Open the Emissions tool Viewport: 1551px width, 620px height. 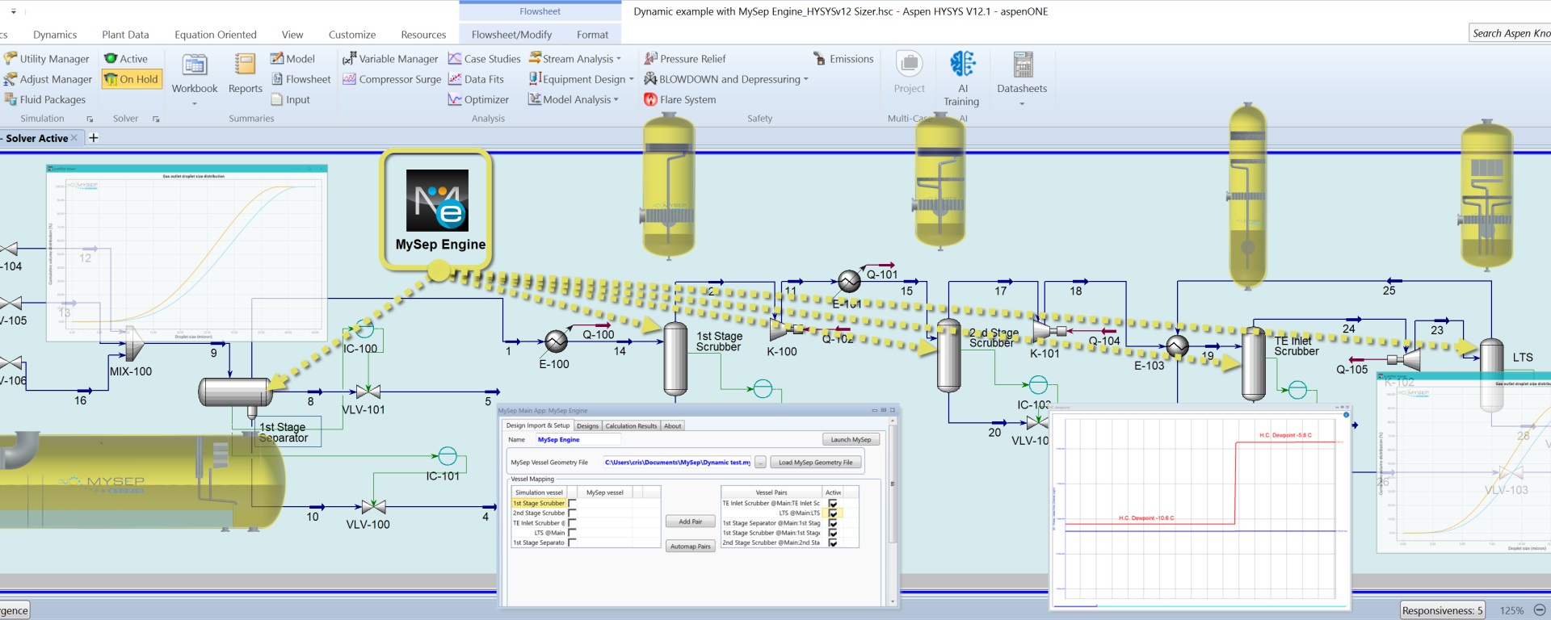843,59
